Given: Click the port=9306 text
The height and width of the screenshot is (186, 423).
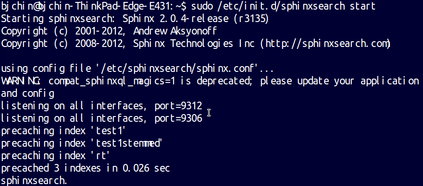Looking at the screenshot, I should point(178,118).
